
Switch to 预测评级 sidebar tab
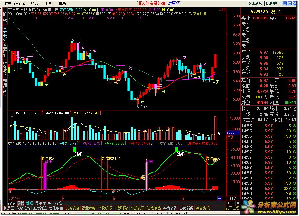[x=5, y=86]
